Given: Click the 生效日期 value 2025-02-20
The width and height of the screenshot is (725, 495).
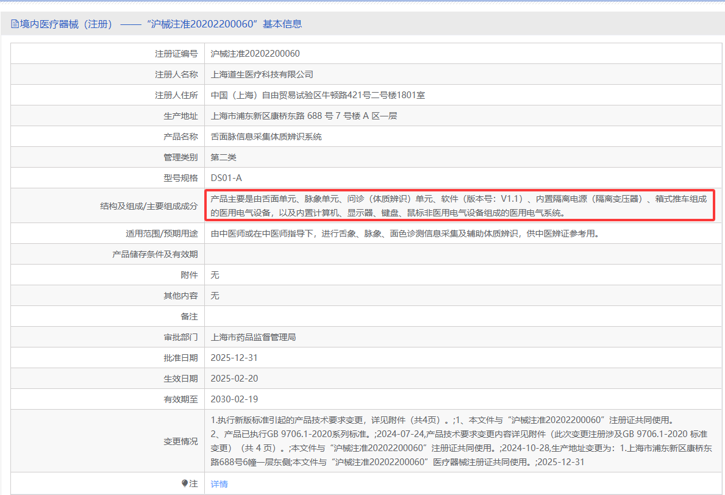Looking at the screenshot, I should pos(234,379).
